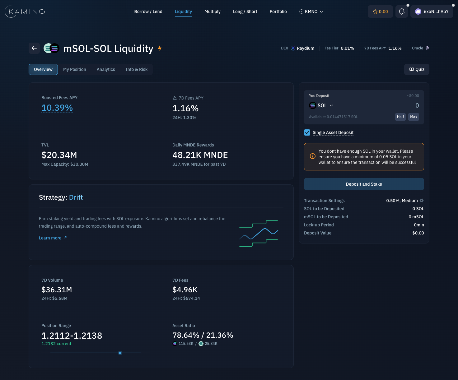This screenshot has width=458, height=380.
Task: Open Long / Short page
Action: [245, 12]
